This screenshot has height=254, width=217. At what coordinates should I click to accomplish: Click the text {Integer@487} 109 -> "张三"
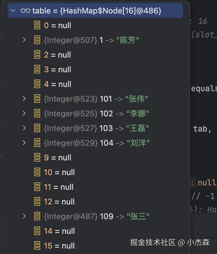tap(97, 216)
